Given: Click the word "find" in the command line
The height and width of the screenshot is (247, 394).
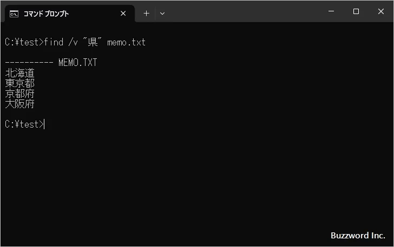Looking at the screenshot, I should pyautogui.click(x=54, y=42).
